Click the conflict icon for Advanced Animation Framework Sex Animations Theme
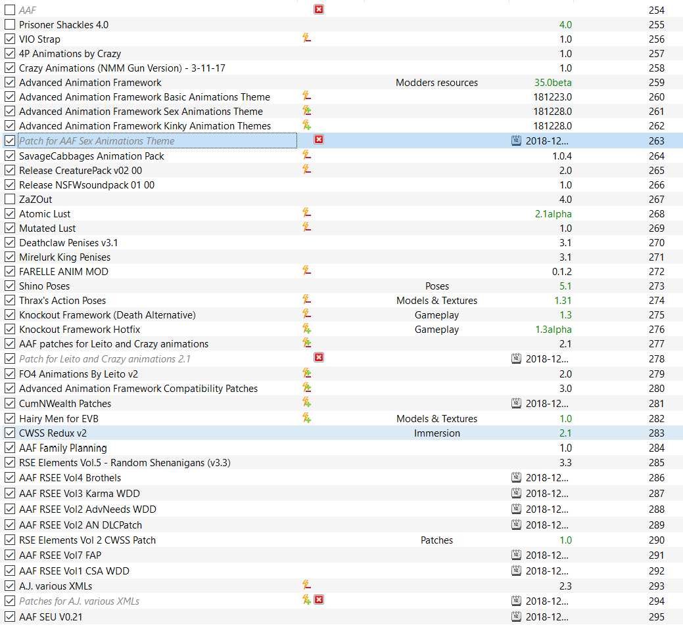This screenshot has height=627, width=683. (306, 110)
